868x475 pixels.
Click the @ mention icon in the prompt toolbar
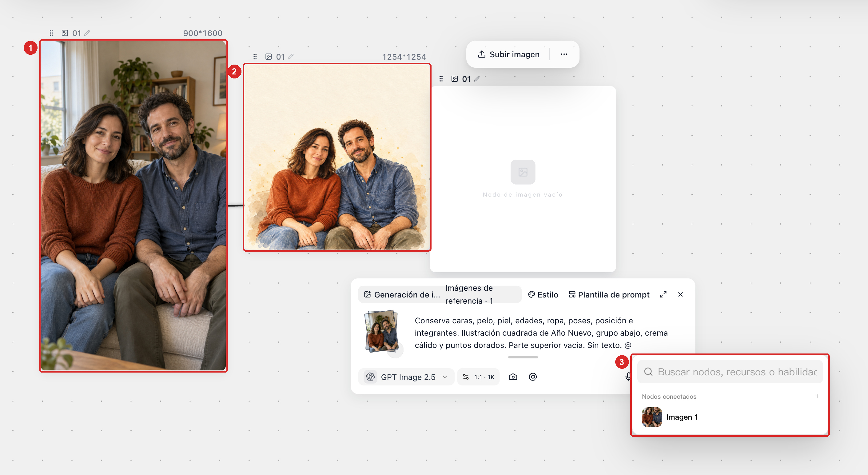click(x=533, y=377)
